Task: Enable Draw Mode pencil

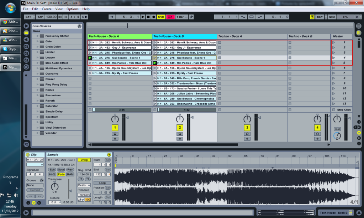Action: point(191,17)
